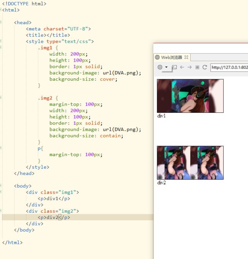The height and width of the screenshot is (259, 248).
Task: Click the div2 text in preview
Action: (161, 182)
